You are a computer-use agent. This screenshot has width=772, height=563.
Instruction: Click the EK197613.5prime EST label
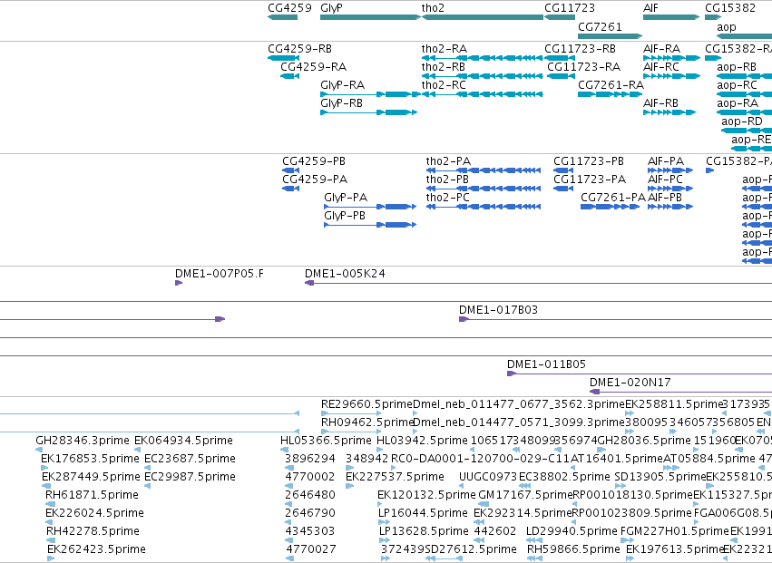(675, 549)
